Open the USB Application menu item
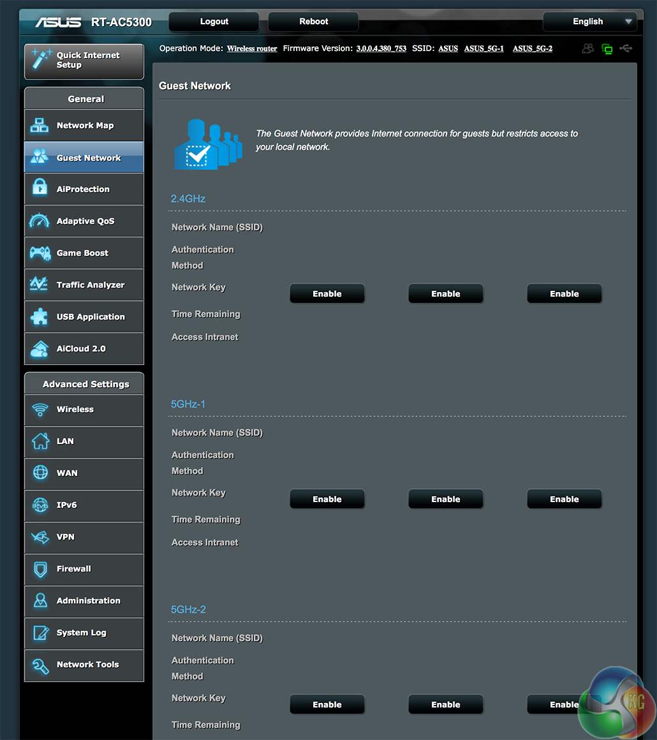The width and height of the screenshot is (657, 740). coord(84,316)
